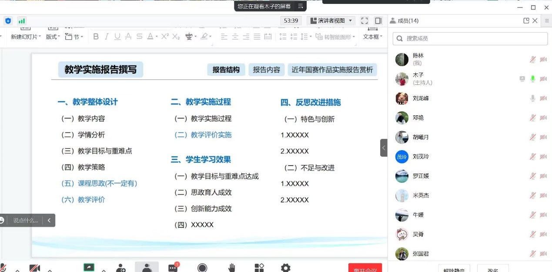Toggle the side panel layout button
The width and height of the screenshot is (552, 272).
tap(378, 20)
